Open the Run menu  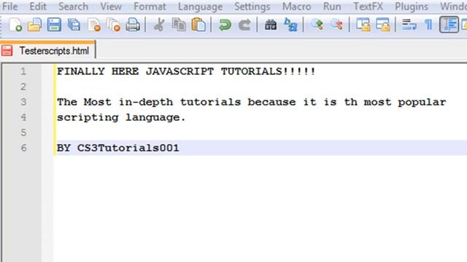tap(332, 7)
